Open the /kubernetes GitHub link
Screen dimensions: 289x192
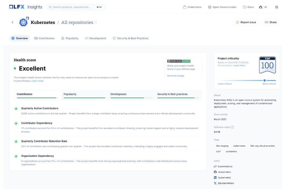coord(224,172)
